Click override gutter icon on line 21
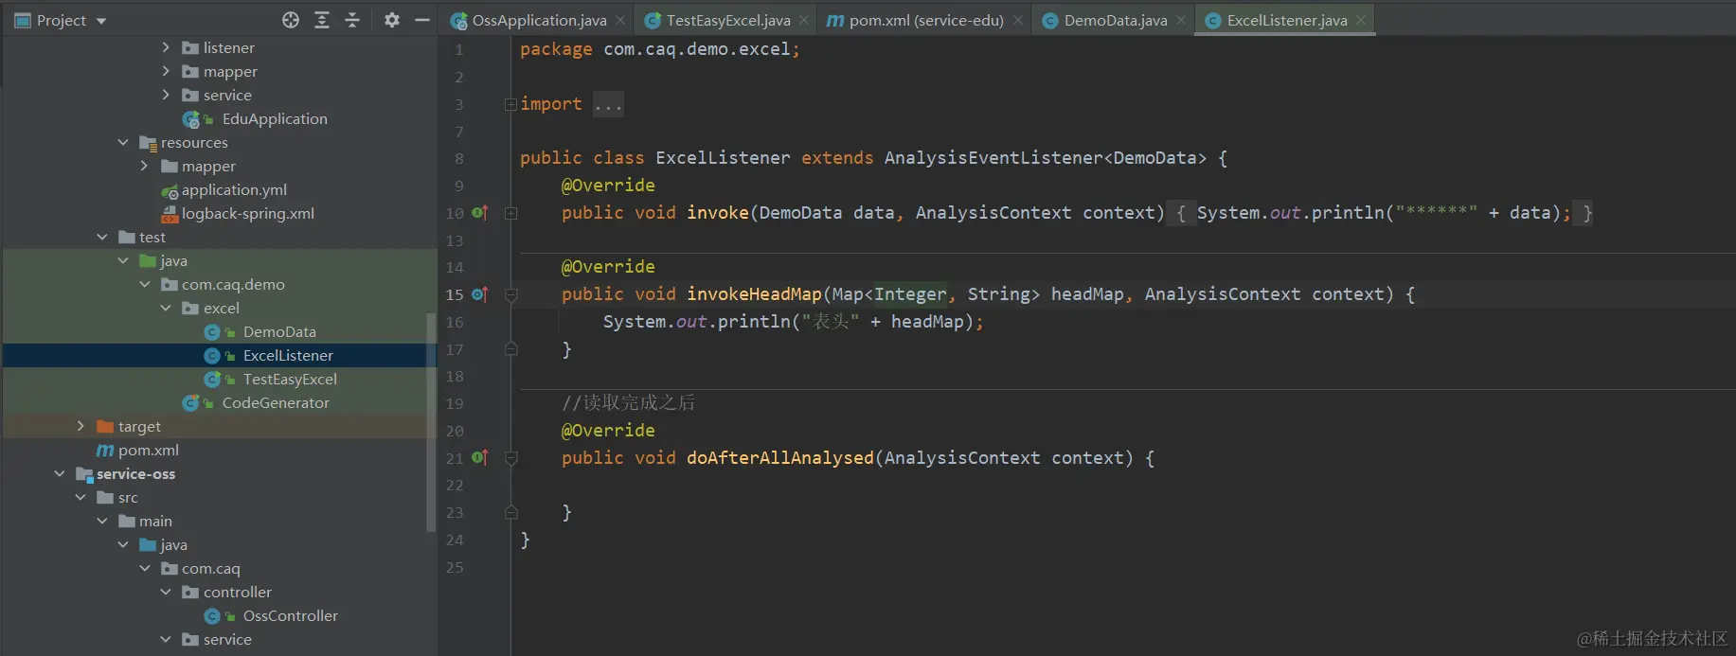The width and height of the screenshot is (1736, 656). (480, 458)
